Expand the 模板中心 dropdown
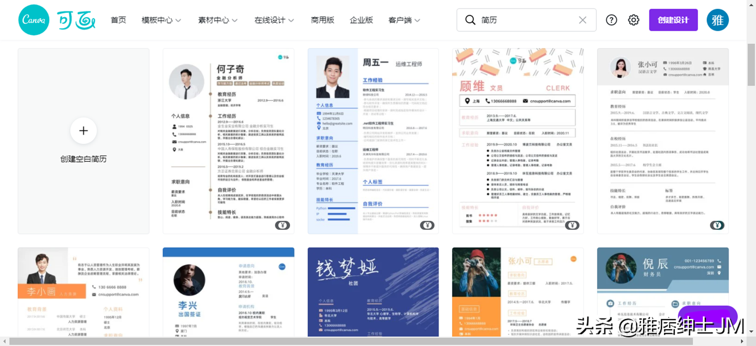This screenshot has width=756, height=346. point(161,20)
